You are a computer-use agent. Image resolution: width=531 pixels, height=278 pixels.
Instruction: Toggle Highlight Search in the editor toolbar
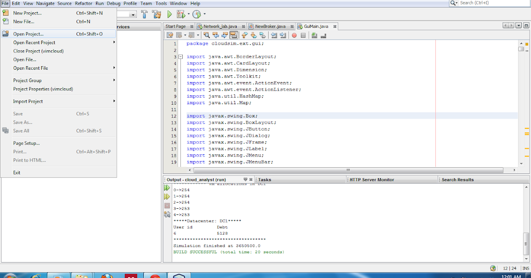click(x=234, y=35)
